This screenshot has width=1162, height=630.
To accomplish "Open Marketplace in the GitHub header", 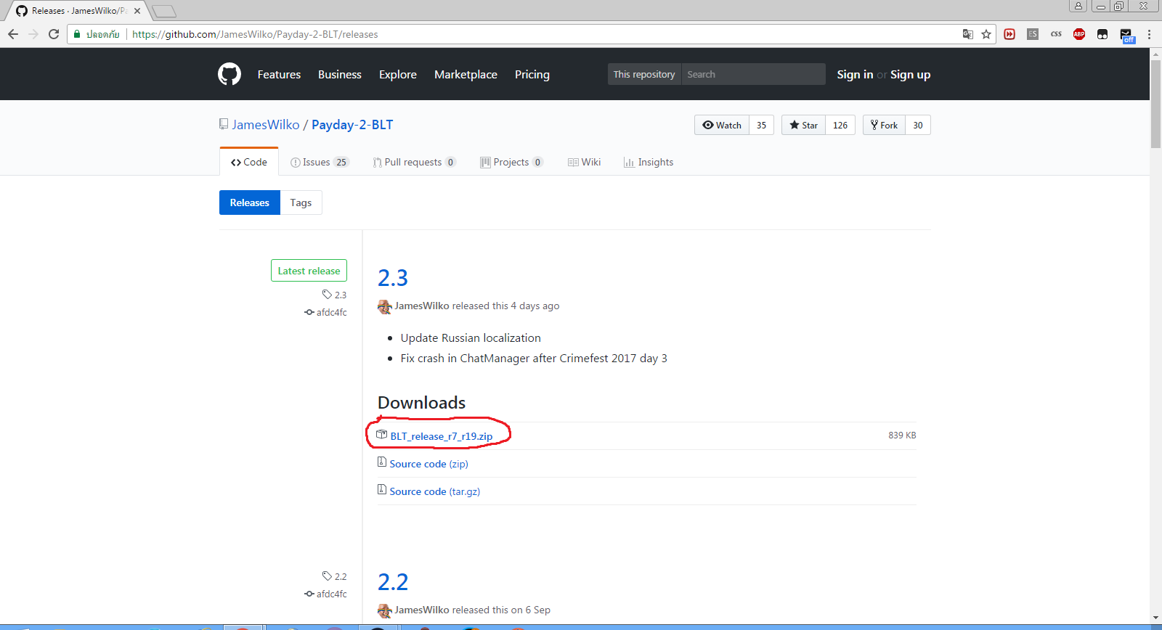I will tap(466, 74).
